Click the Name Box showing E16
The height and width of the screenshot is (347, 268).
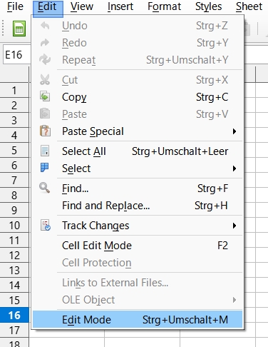16,55
